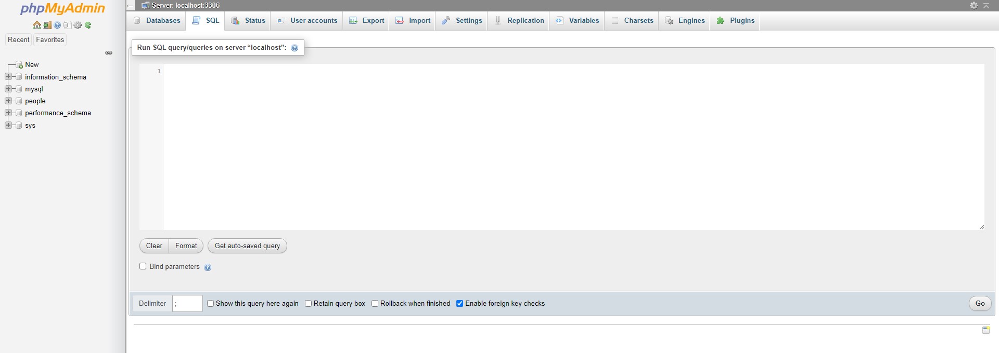Open the console icon at bottom right
Image resolution: width=999 pixels, height=353 pixels.
(985, 330)
